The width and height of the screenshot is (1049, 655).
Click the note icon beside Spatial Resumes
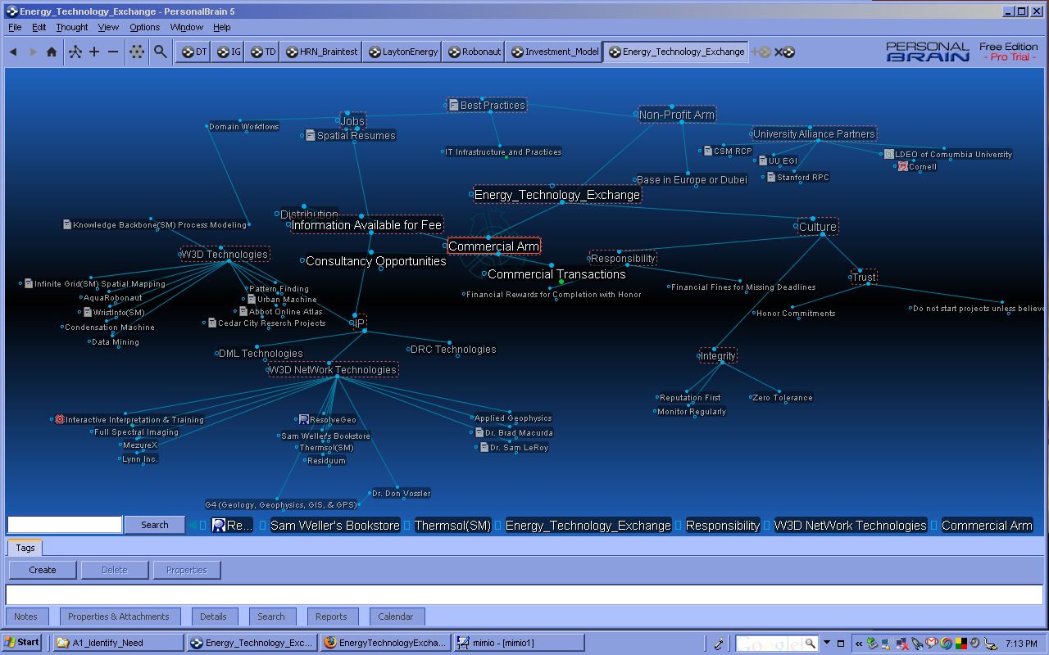tap(311, 136)
